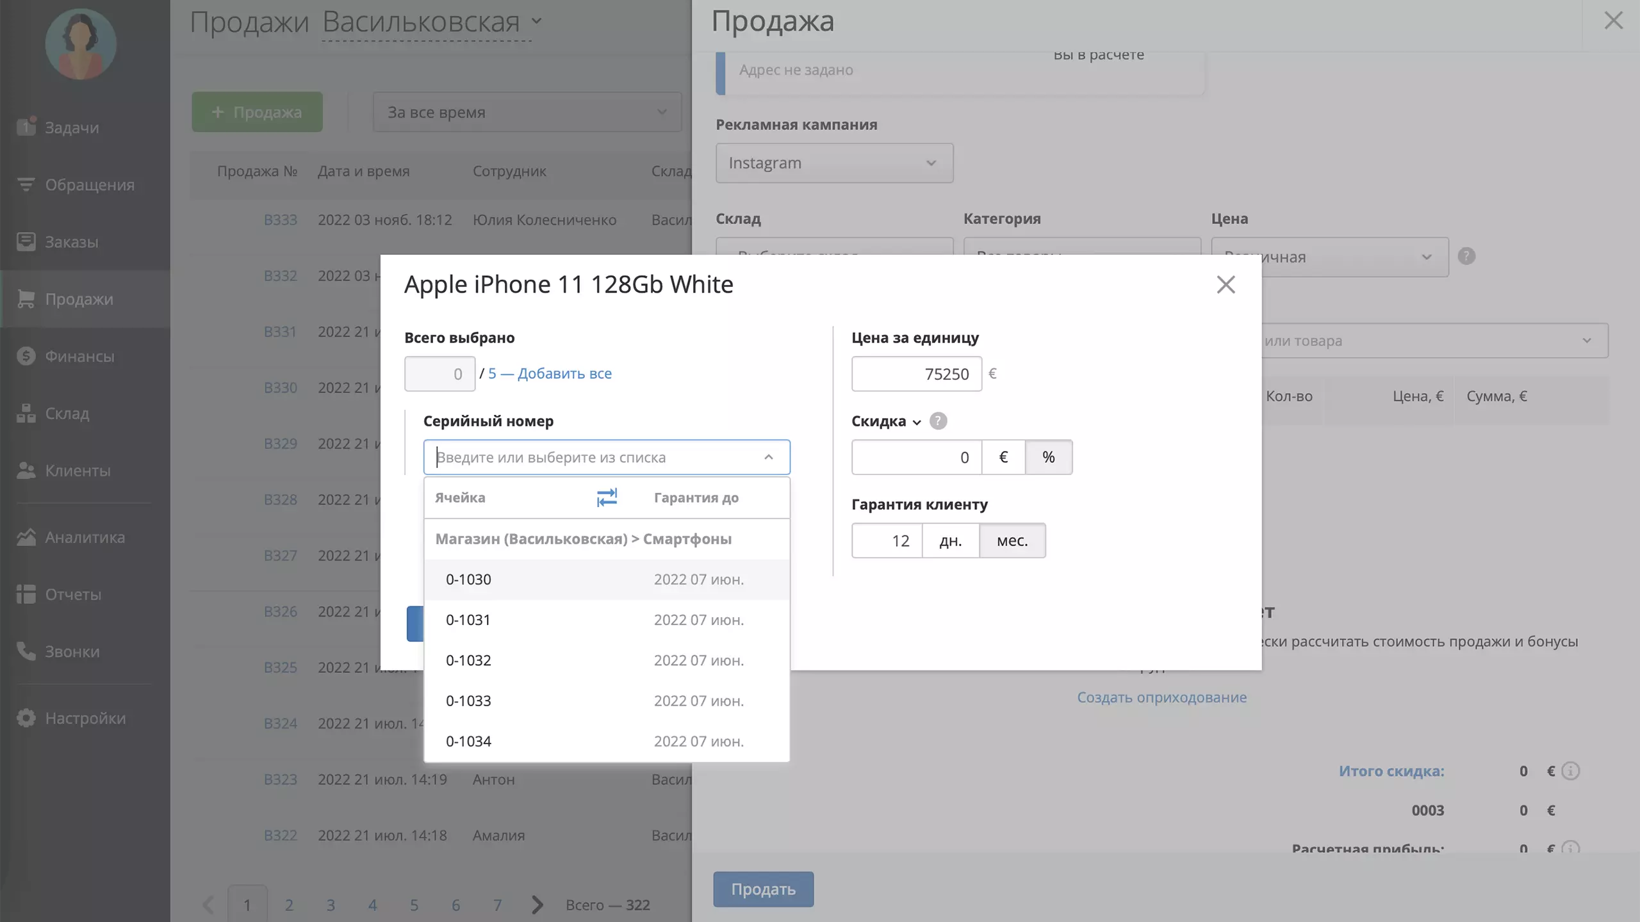
Task: Click the serial number search field
Action: (607, 457)
